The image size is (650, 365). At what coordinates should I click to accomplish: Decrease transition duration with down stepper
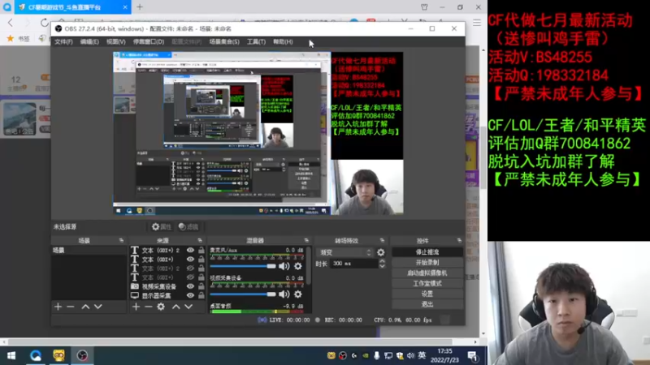pos(382,266)
